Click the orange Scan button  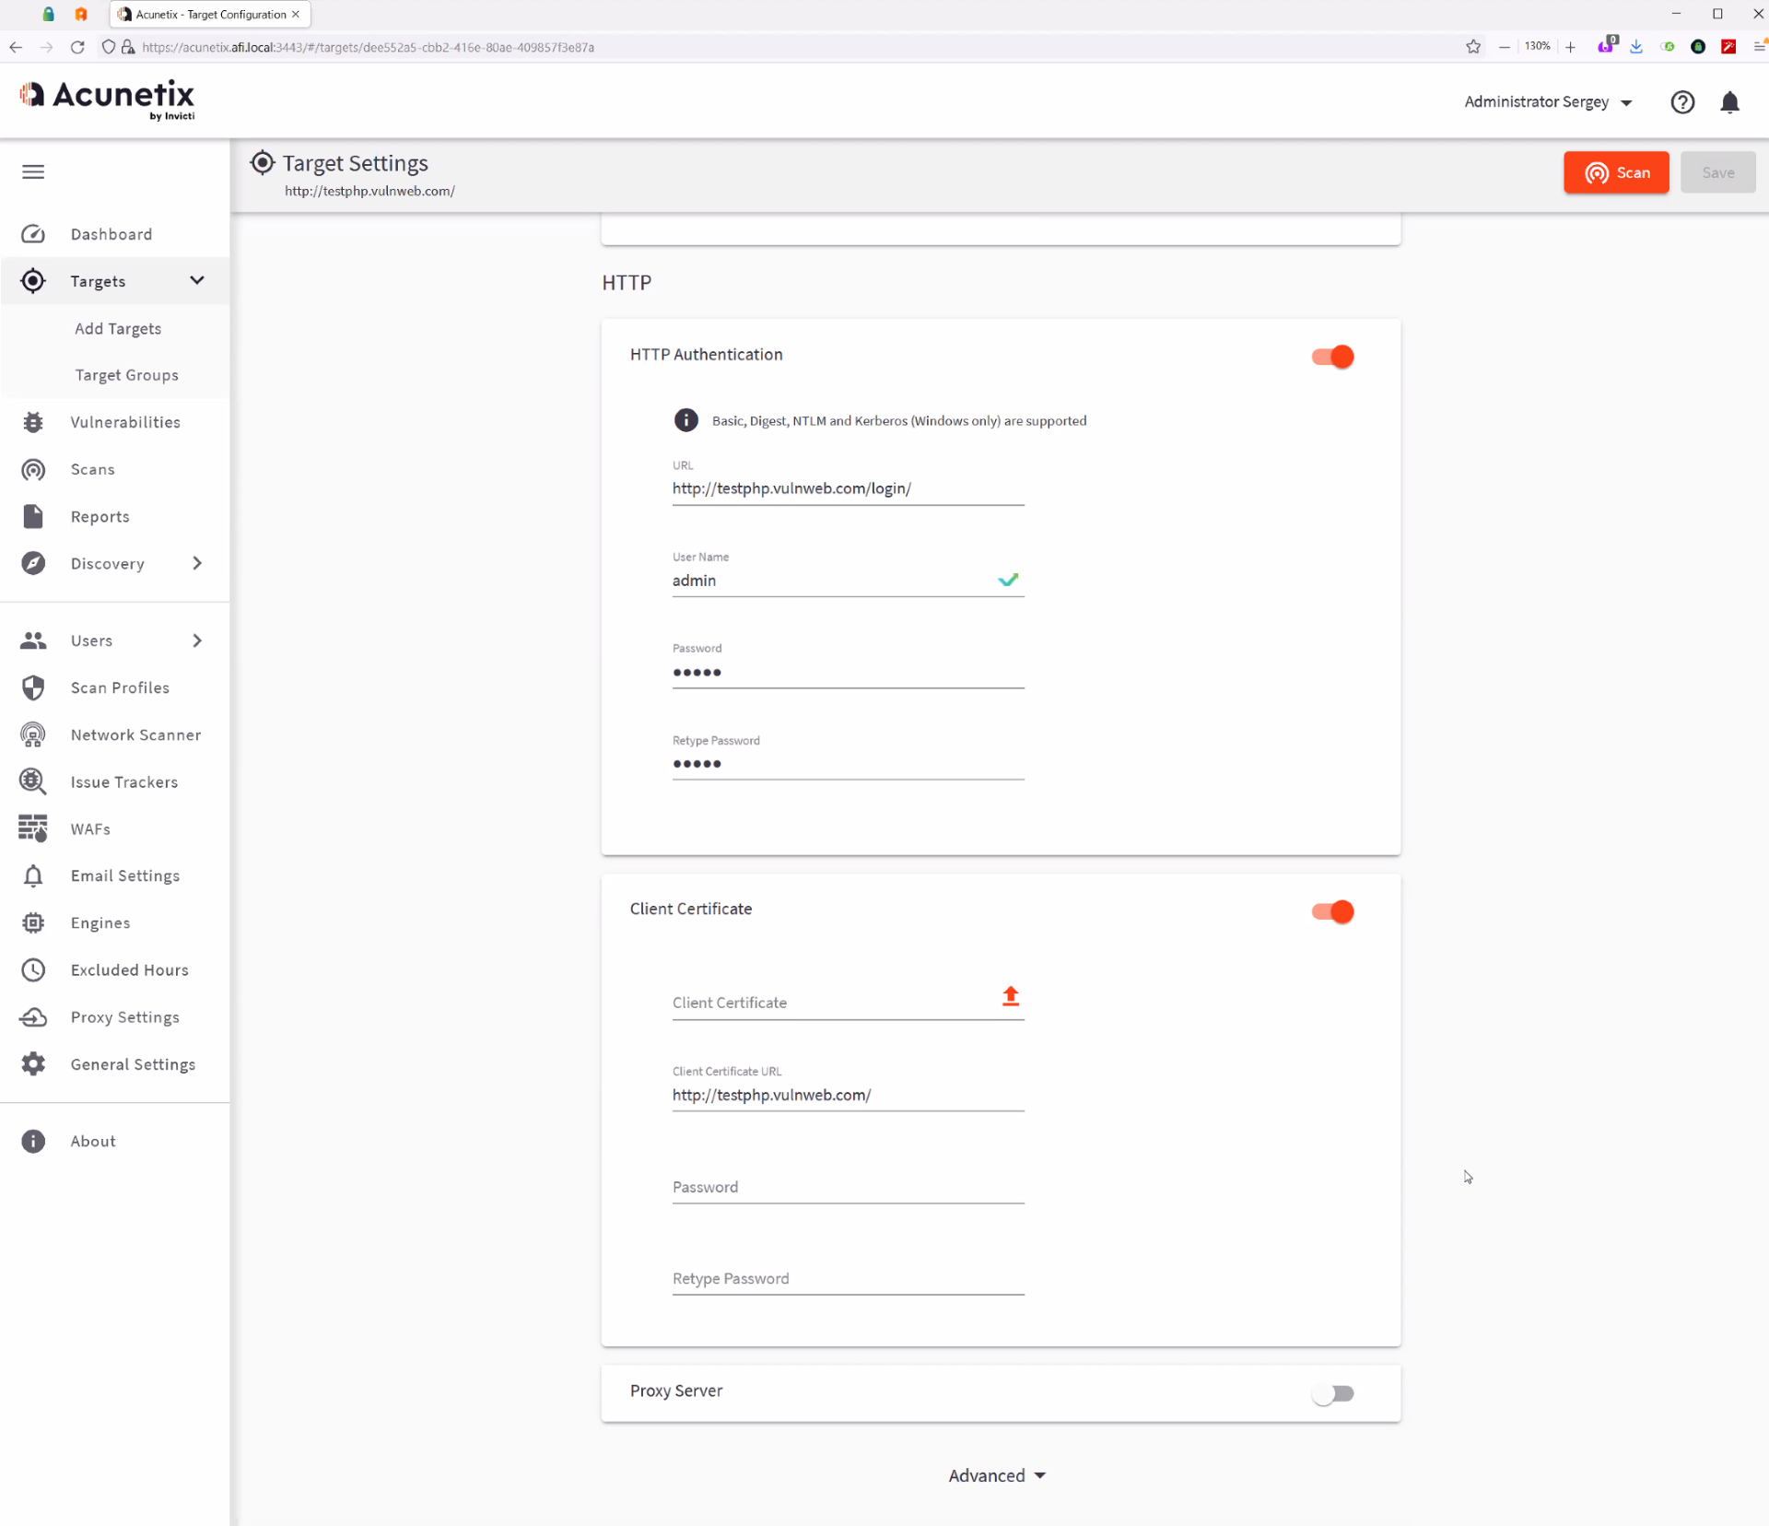click(1615, 172)
